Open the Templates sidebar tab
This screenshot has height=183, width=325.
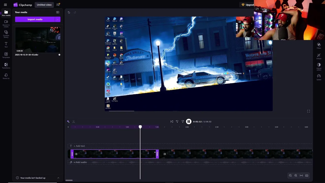pos(6,55)
